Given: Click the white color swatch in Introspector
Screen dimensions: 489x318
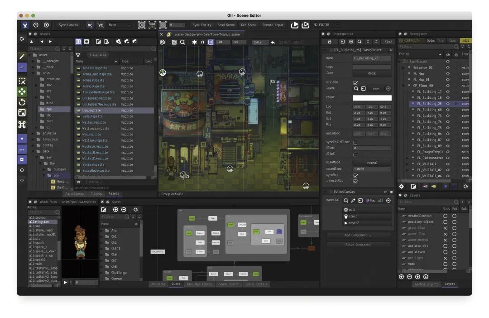Looking at the screenshot, I should pos(372,98).
